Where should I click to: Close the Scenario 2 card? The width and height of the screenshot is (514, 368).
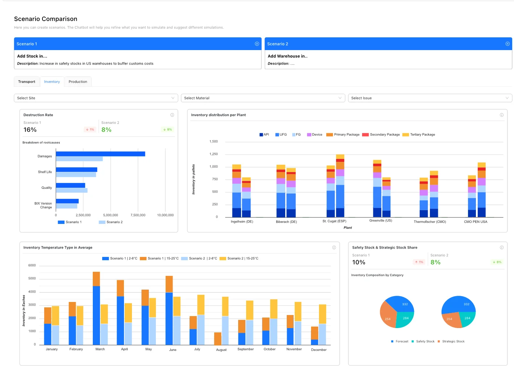click(x=507, y=44)
